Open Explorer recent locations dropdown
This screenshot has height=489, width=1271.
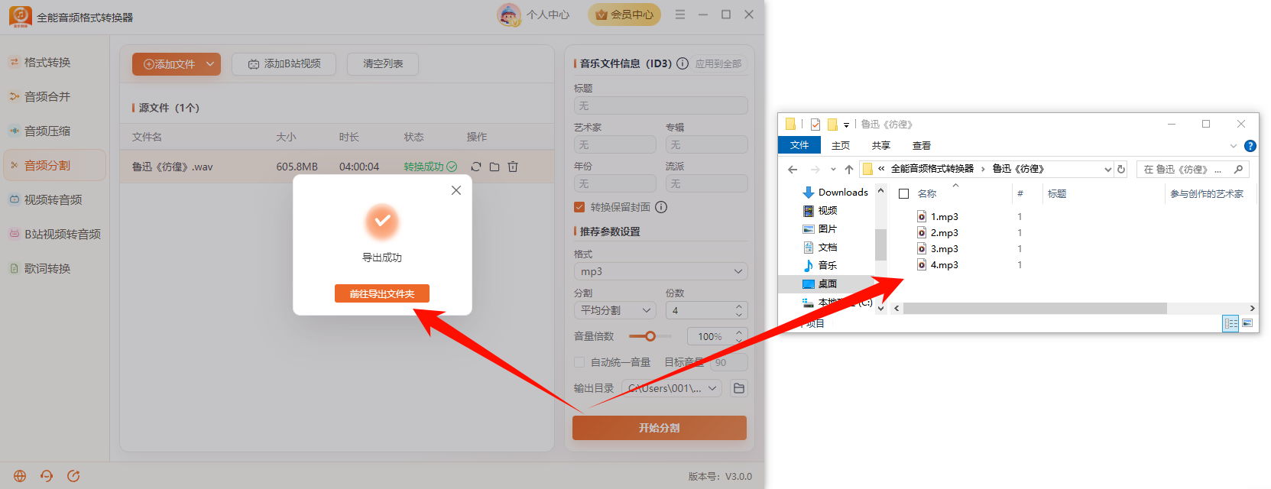[x=833, y=170]
